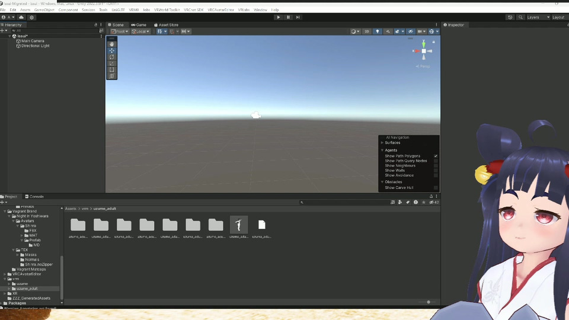The width and height of the screenshot is (569, 320).
Task: Collapse the Agents section in AI Navigation
Action: pyautogui.click(x=382, y=150)
